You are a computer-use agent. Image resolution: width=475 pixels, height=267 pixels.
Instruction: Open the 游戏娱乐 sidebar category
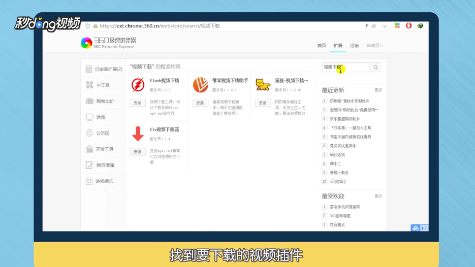pos(103,181)
